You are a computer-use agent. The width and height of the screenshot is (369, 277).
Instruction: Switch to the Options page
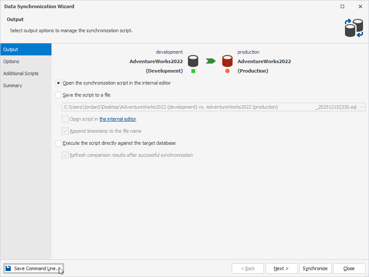coord(26,61)
